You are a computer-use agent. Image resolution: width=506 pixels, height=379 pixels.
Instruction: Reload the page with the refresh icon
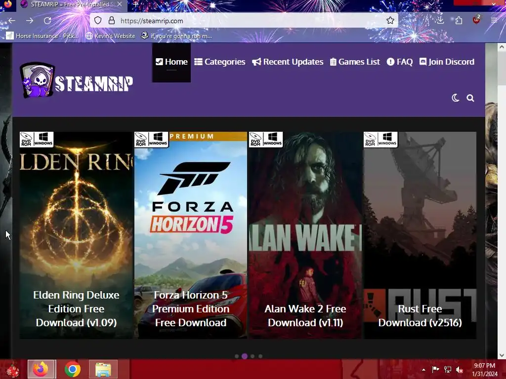[47, 21]
